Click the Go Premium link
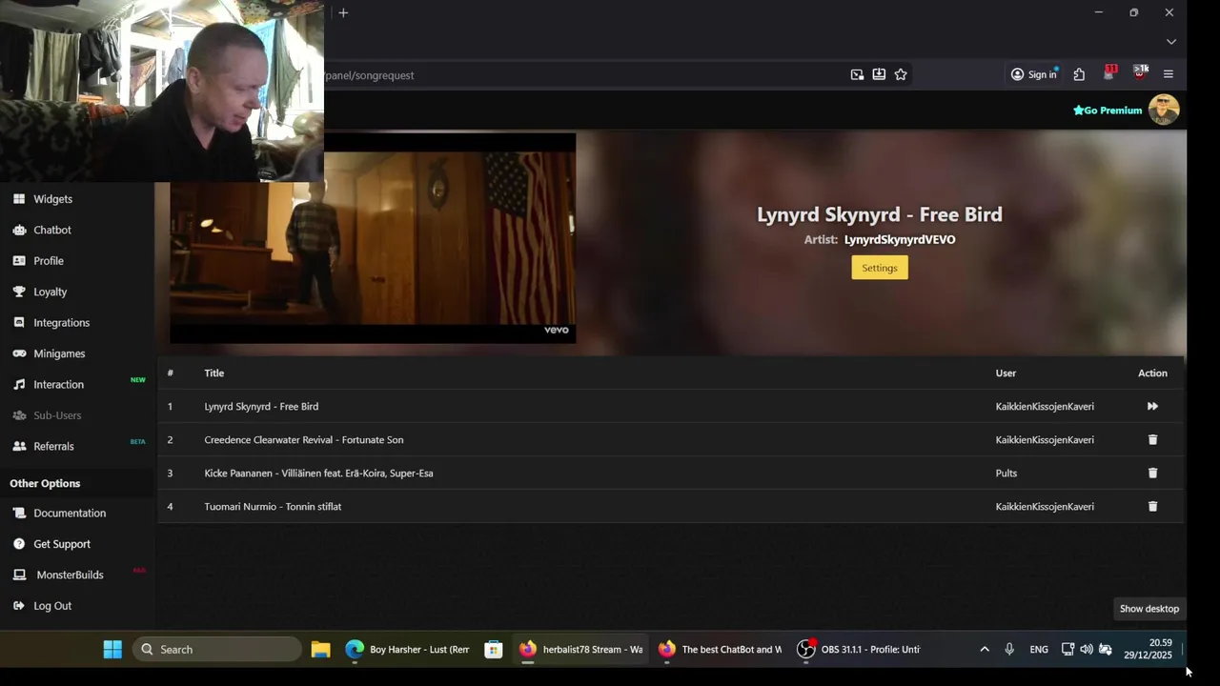 [1108, 111]
